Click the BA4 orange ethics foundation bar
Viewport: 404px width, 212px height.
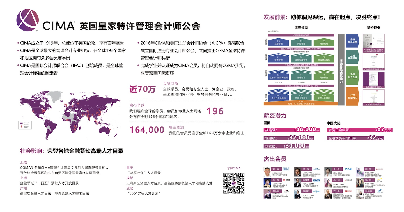tap(301, 103)
